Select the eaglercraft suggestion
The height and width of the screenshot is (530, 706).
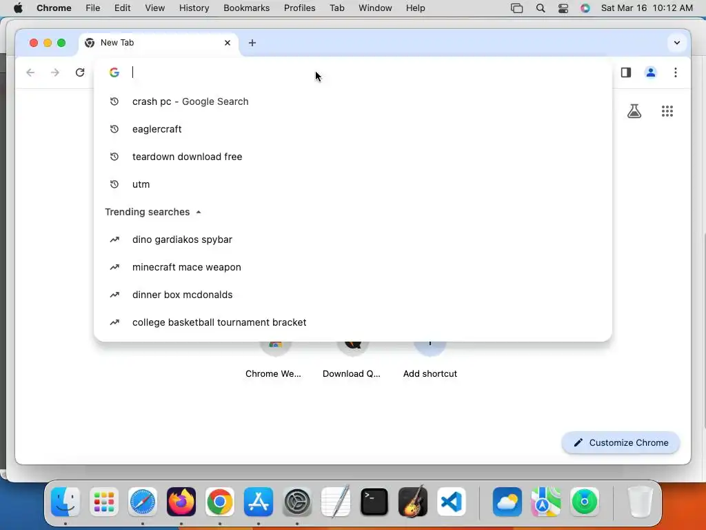tap(352, 129)
